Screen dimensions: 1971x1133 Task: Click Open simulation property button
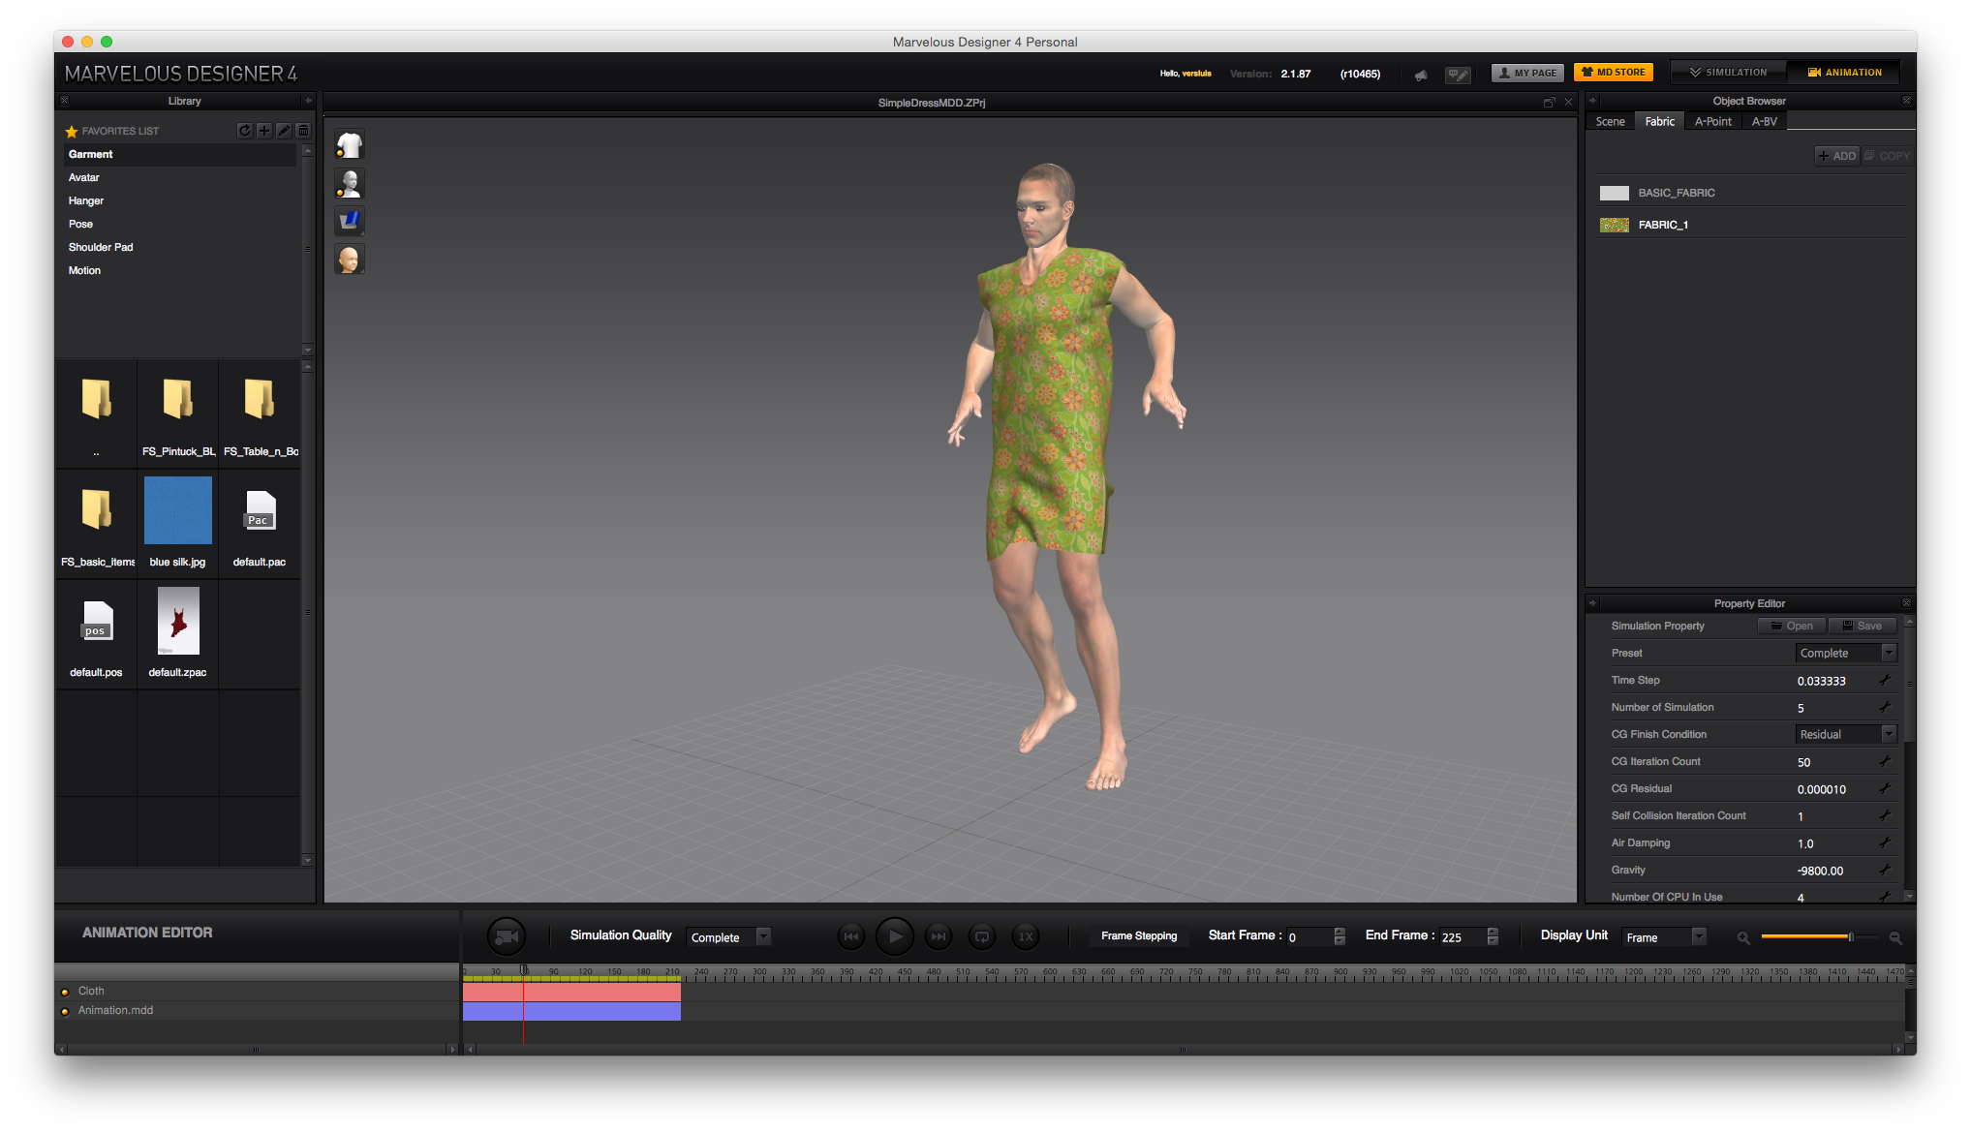pyautogui.click(x=1792, y=627)
